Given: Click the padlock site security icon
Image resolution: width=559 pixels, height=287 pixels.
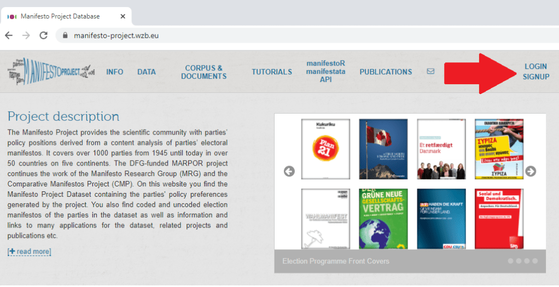Looking at the screenshot, I should click(x=65, y=36).
